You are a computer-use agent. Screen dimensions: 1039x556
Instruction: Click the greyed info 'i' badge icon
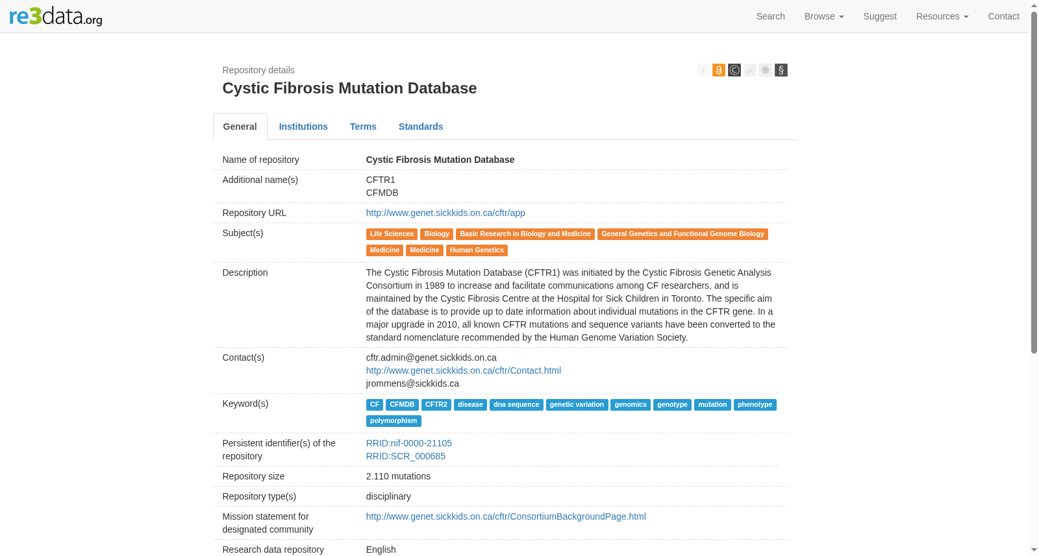[703, 70]
